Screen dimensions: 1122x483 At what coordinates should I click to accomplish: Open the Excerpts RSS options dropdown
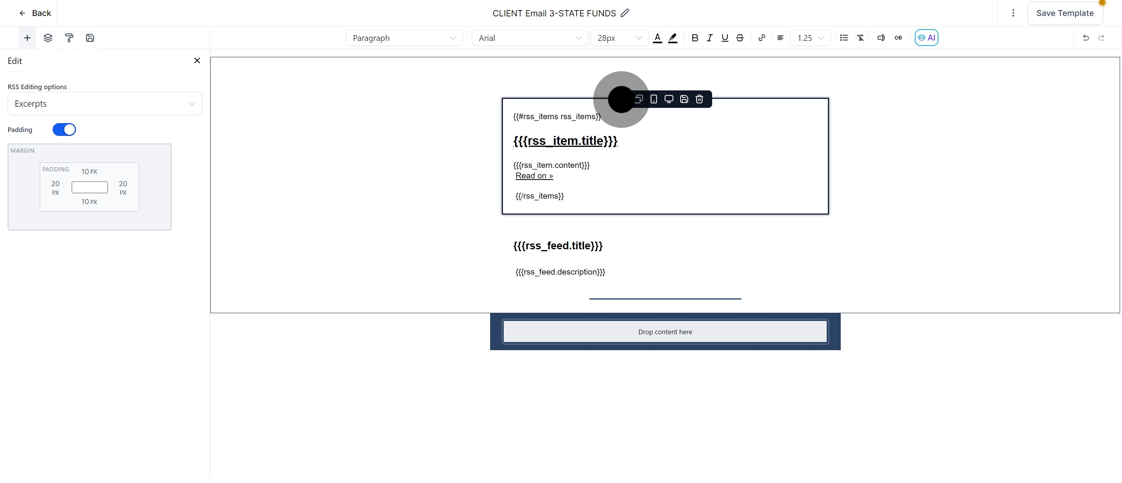click(x=104, y=104)
